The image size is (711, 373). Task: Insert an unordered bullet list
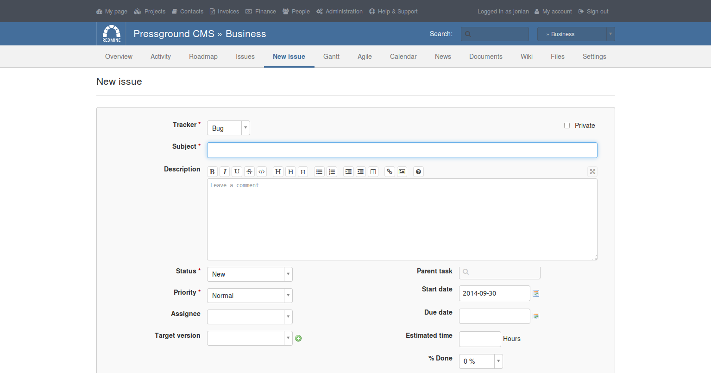(319, 172)
